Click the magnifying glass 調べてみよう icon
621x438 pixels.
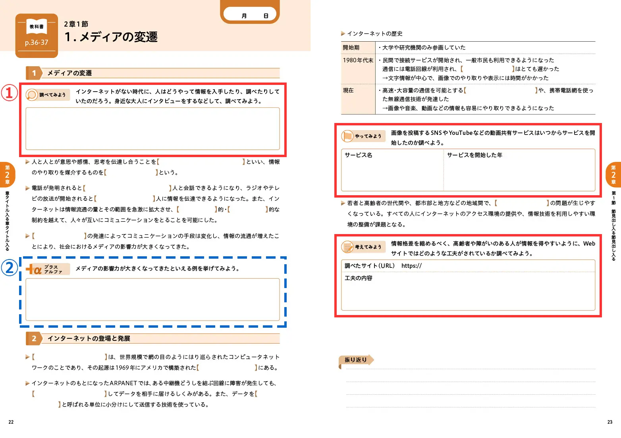[32, 95]
